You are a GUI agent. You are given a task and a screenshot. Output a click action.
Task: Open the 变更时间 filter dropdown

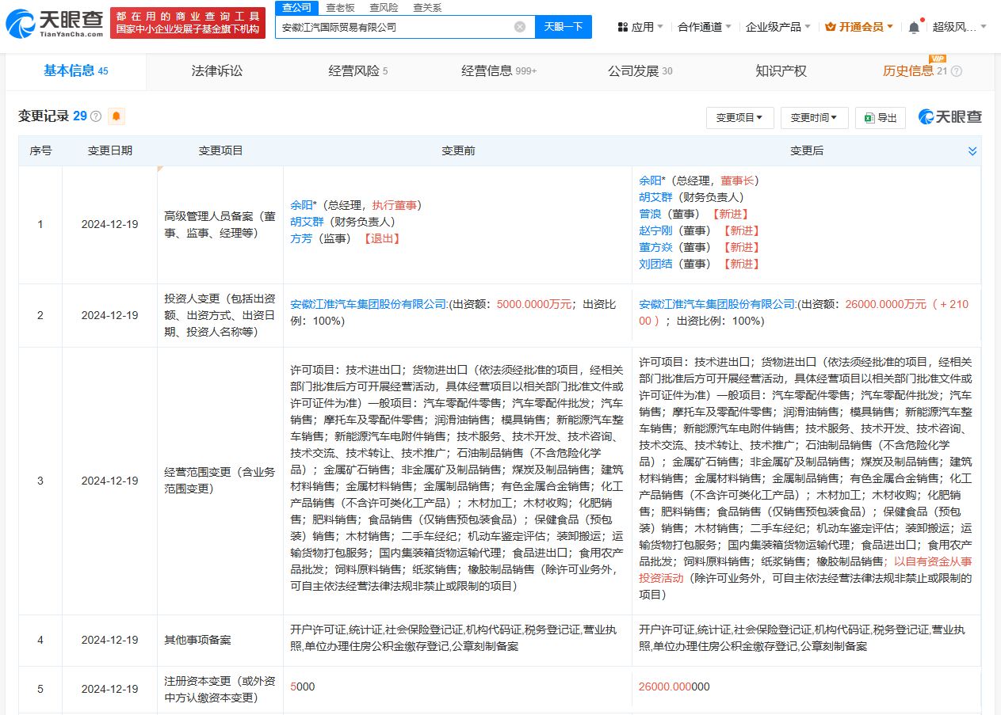815,118
